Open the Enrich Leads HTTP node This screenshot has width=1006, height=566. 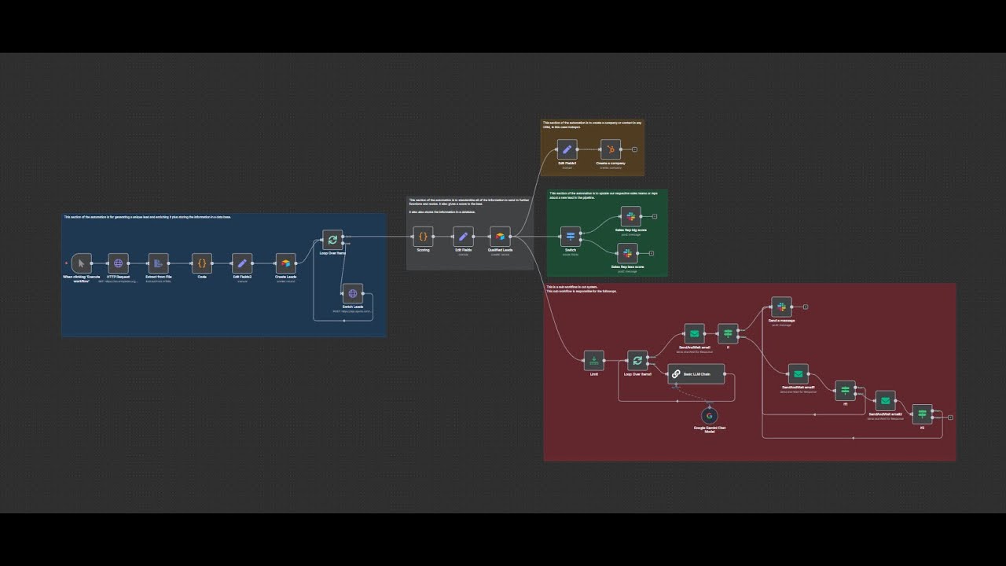pos(353,294)
